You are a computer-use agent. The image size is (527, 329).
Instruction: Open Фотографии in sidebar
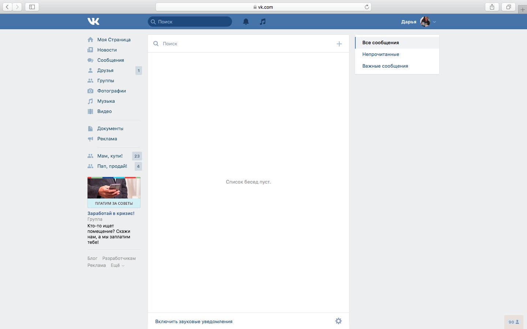112,91
